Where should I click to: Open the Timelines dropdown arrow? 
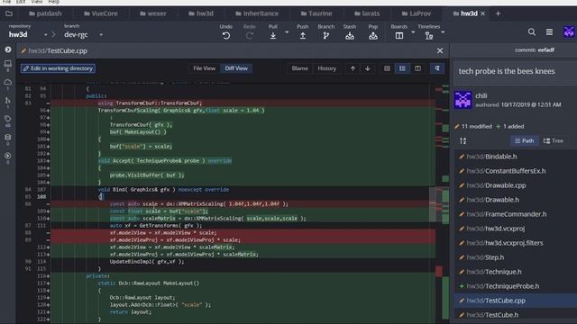(443, 32)
